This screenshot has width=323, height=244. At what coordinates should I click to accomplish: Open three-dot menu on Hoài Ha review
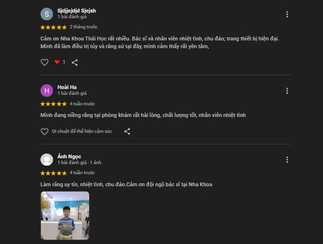[287, 90]
